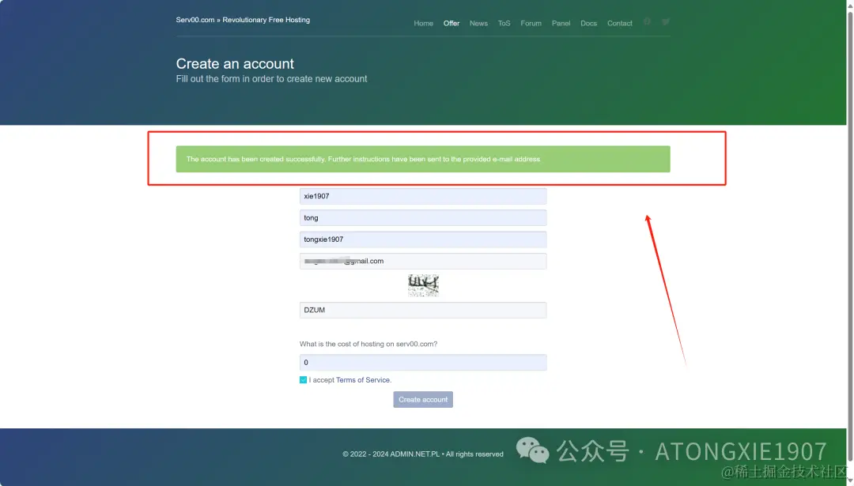
Task: Click the ADMIN.NET.PL copyright text
Action: coord(422,454)
